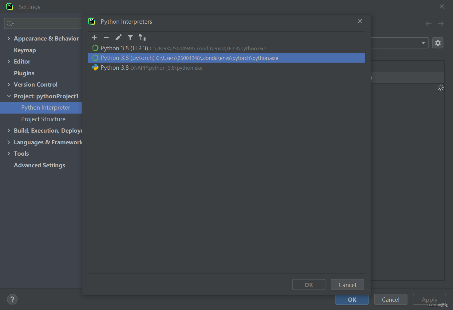Open Project Structure settings page
This screenshot has width=453, height=310.
(43, 119)
